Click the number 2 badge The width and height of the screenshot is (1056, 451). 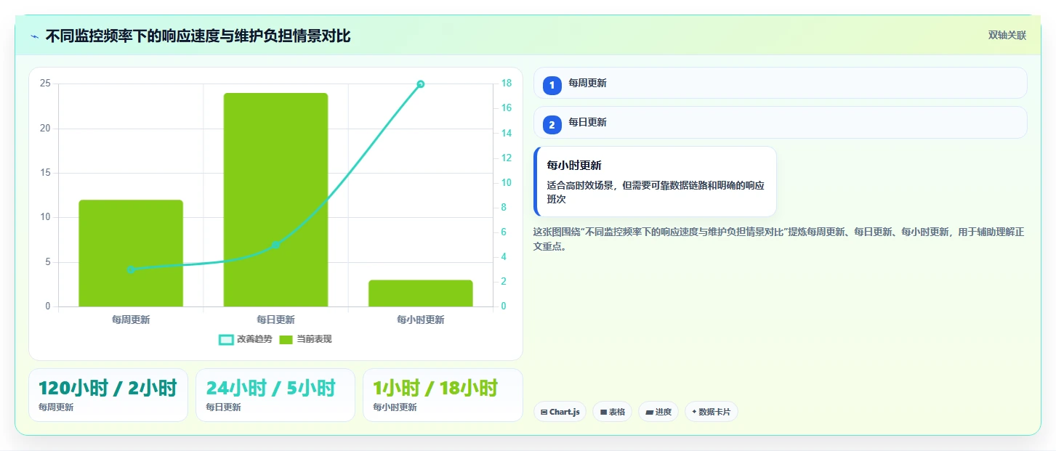point(552,125)
